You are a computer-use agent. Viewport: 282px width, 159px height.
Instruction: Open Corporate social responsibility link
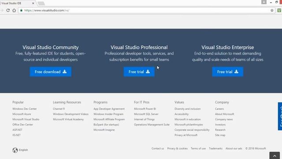tap(192, 130)
